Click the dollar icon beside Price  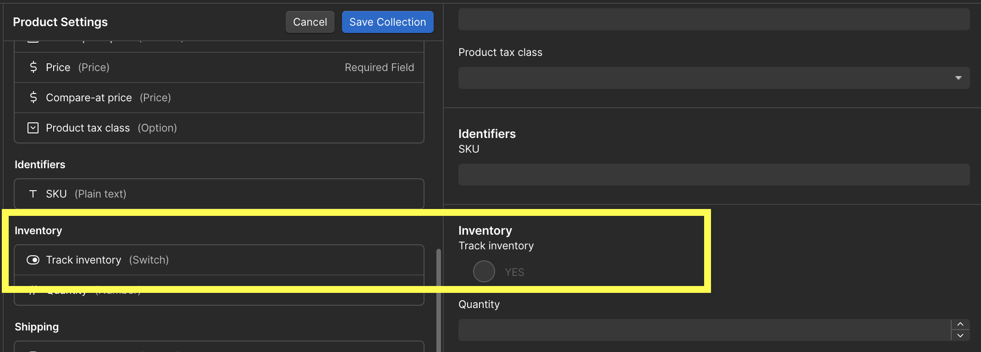[x=33, y=67]
